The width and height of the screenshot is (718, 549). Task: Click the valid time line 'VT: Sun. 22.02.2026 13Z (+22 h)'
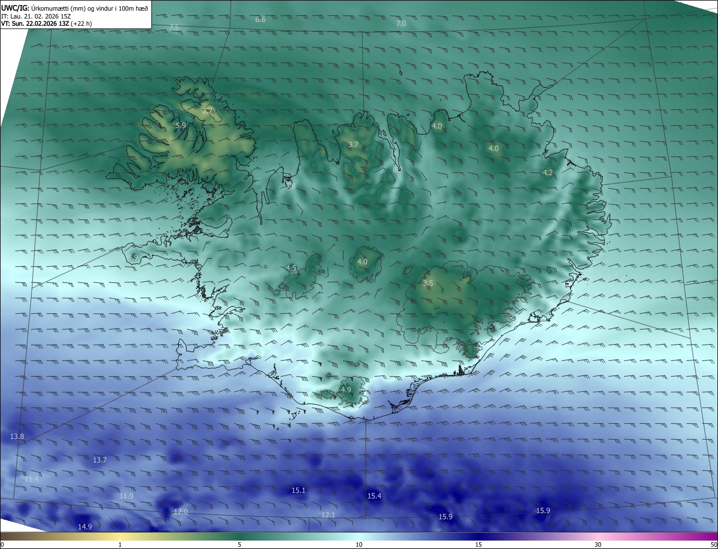(47, 24)
